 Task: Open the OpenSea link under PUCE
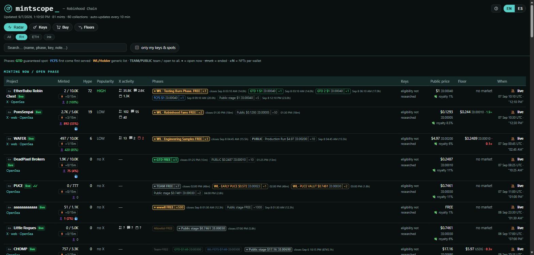pos(13,192)
